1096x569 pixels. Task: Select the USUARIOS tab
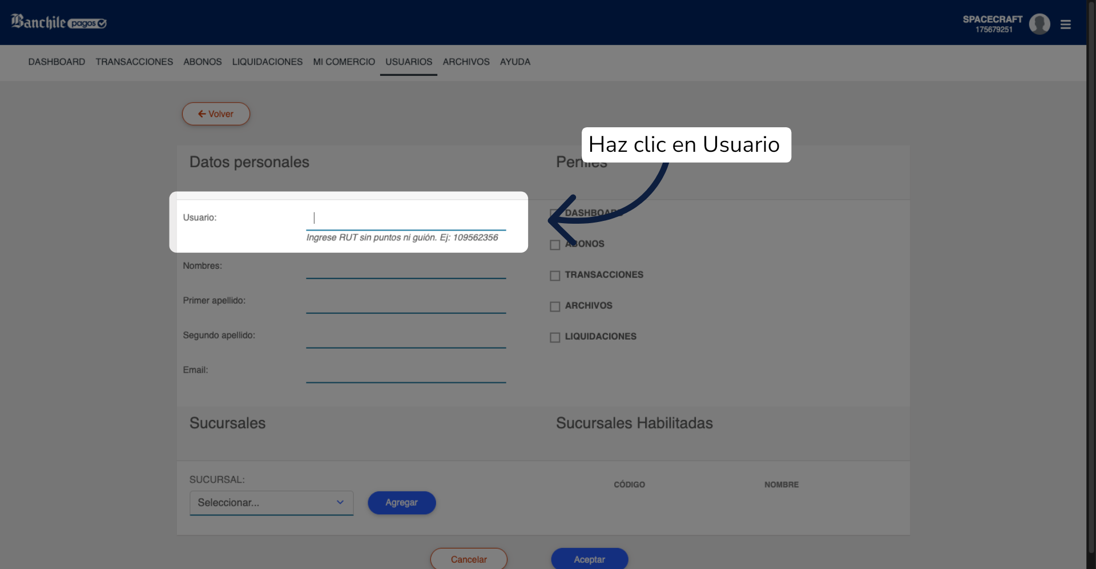coord(409,62)
